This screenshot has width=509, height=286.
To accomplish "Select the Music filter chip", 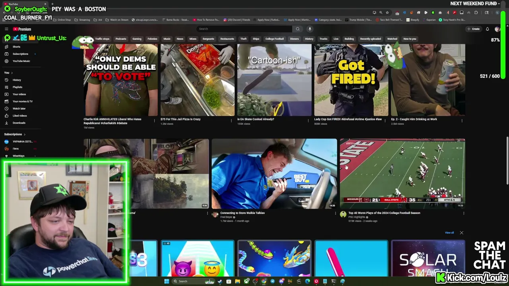I will 167,39.
